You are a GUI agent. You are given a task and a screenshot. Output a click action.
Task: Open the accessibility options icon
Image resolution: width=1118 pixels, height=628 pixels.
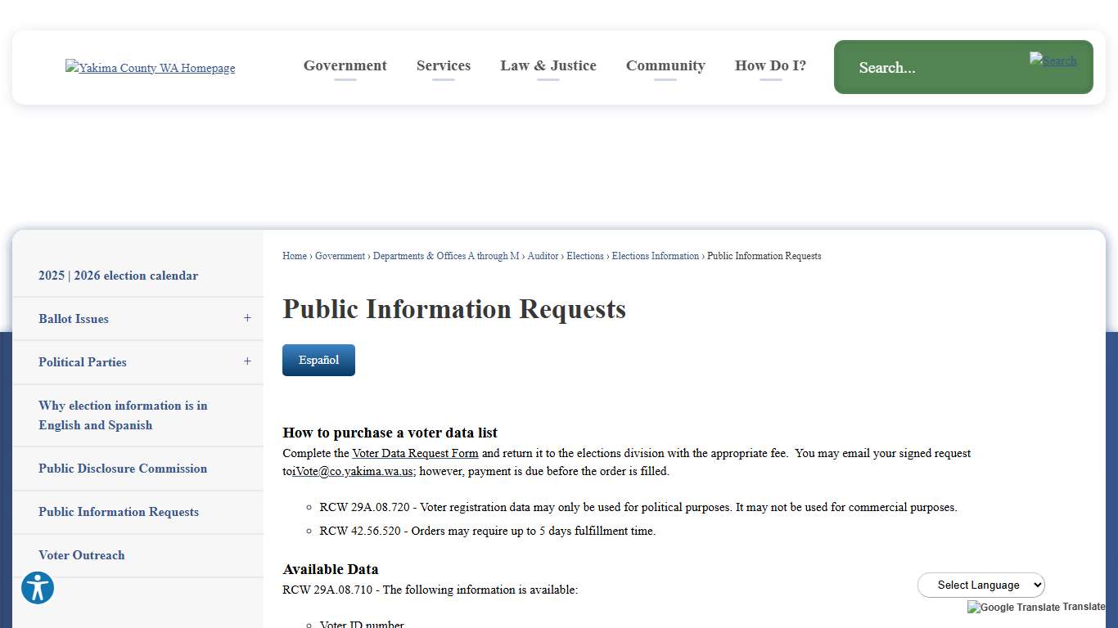tap(37, 588)
